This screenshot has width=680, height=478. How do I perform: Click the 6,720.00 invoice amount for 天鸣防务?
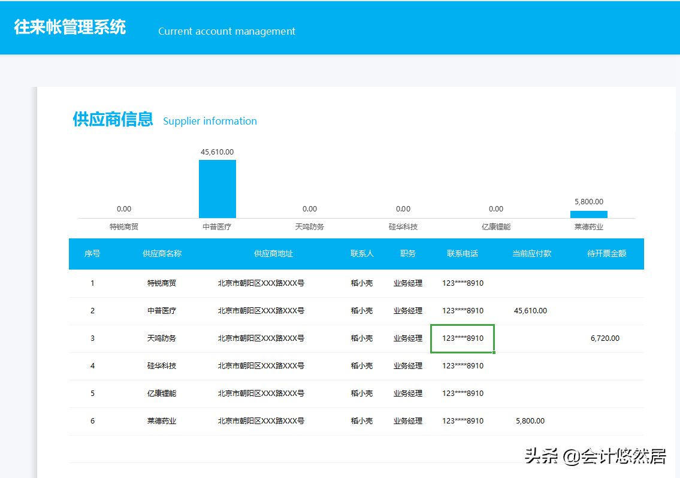pos(605,338)
